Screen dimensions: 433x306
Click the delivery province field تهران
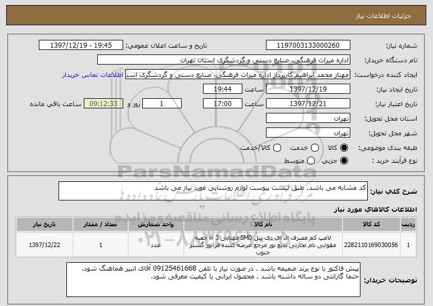coord(308,118)
